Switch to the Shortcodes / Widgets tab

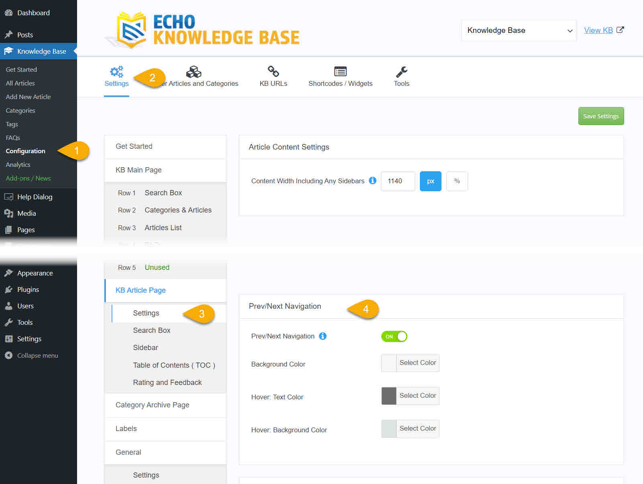tap(340, 76)
